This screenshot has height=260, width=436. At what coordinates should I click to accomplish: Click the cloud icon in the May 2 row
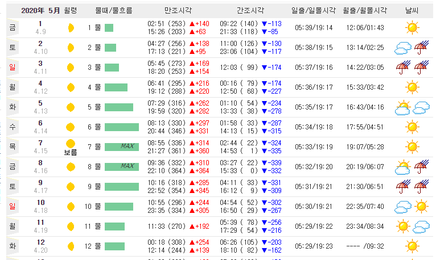[x=402, y=48]
